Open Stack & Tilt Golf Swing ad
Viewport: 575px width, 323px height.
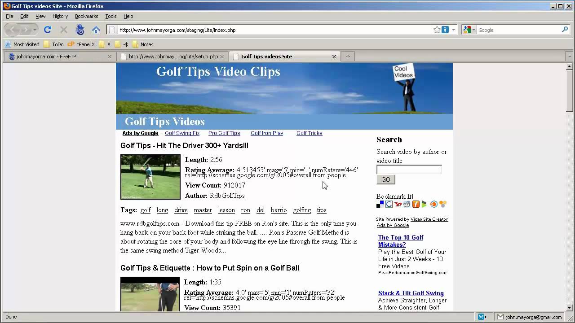411,293
